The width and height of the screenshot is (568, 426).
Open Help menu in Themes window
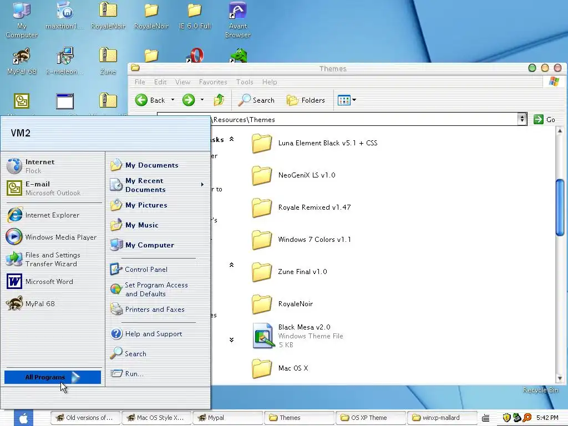pyautogui.click(x=270, y=82)
